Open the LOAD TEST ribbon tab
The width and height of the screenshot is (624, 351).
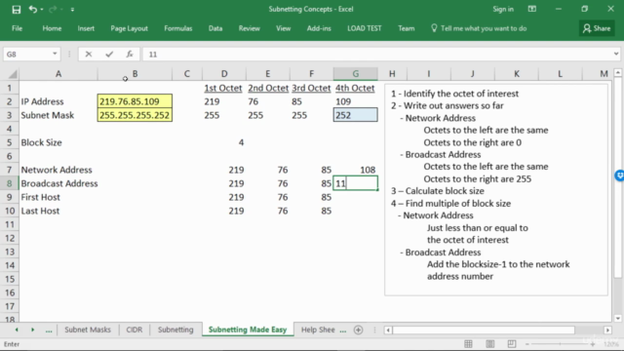tap(364, 28)
